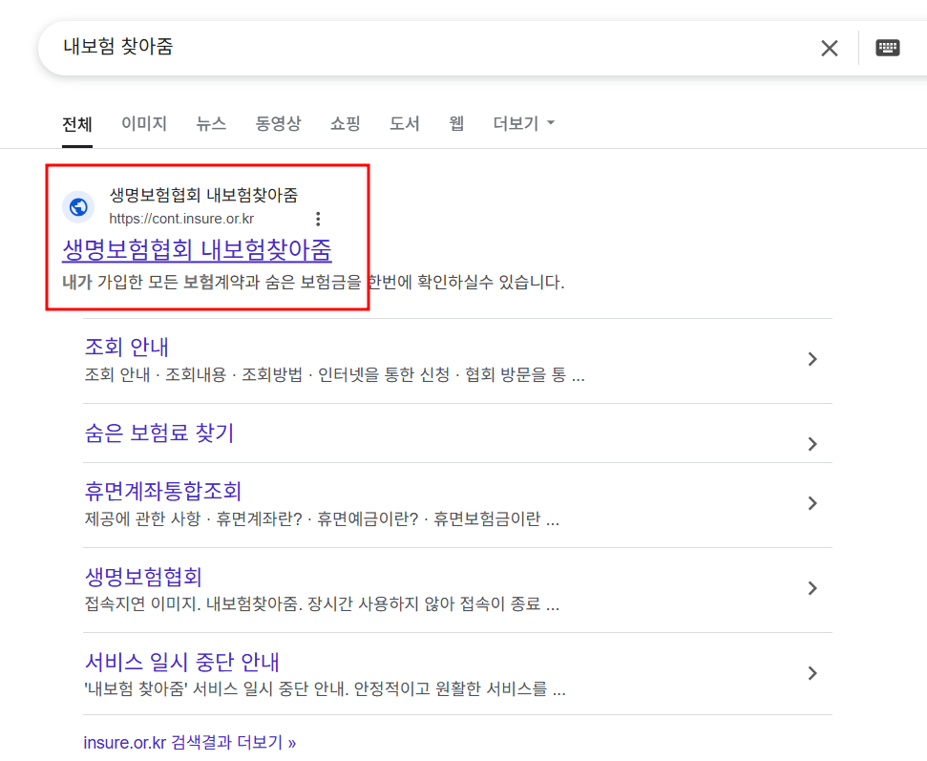Open the 숨은 보험료 찾기 sitelink
927x761 pixels.
click(x=159, y=433)
